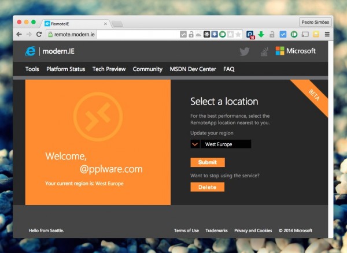Click the modern.IE site title

(x=58, y=51)
